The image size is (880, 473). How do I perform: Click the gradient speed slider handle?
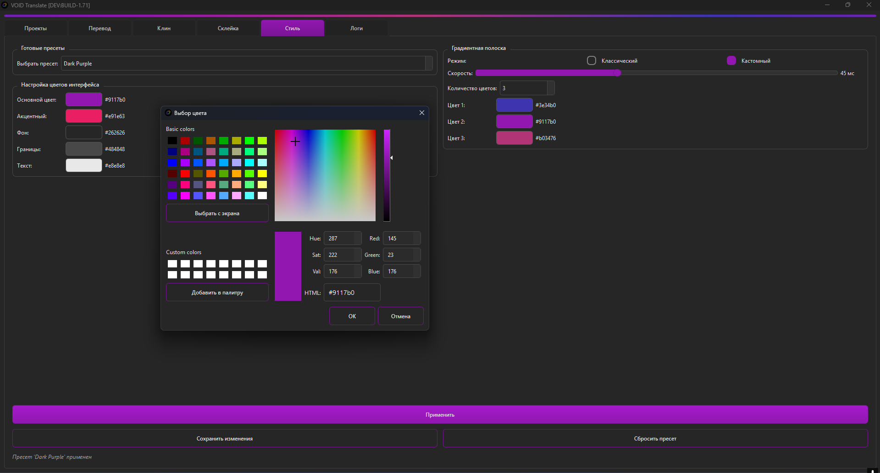click(617, 73)
